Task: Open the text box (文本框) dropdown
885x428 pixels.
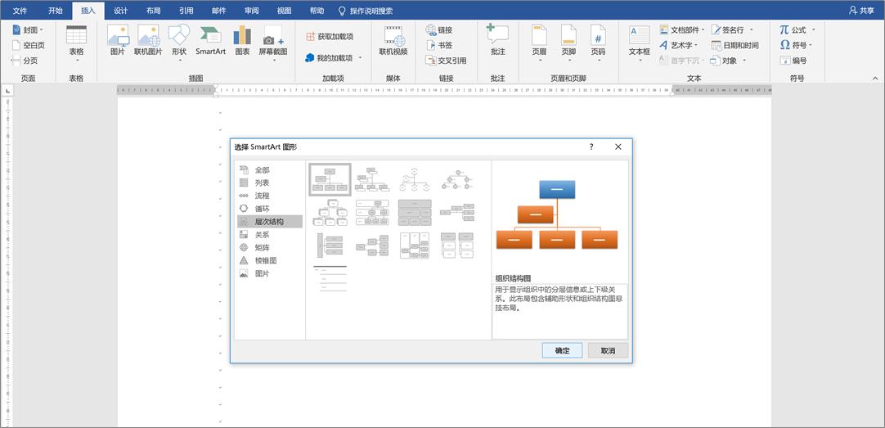Action: (640, 44)
